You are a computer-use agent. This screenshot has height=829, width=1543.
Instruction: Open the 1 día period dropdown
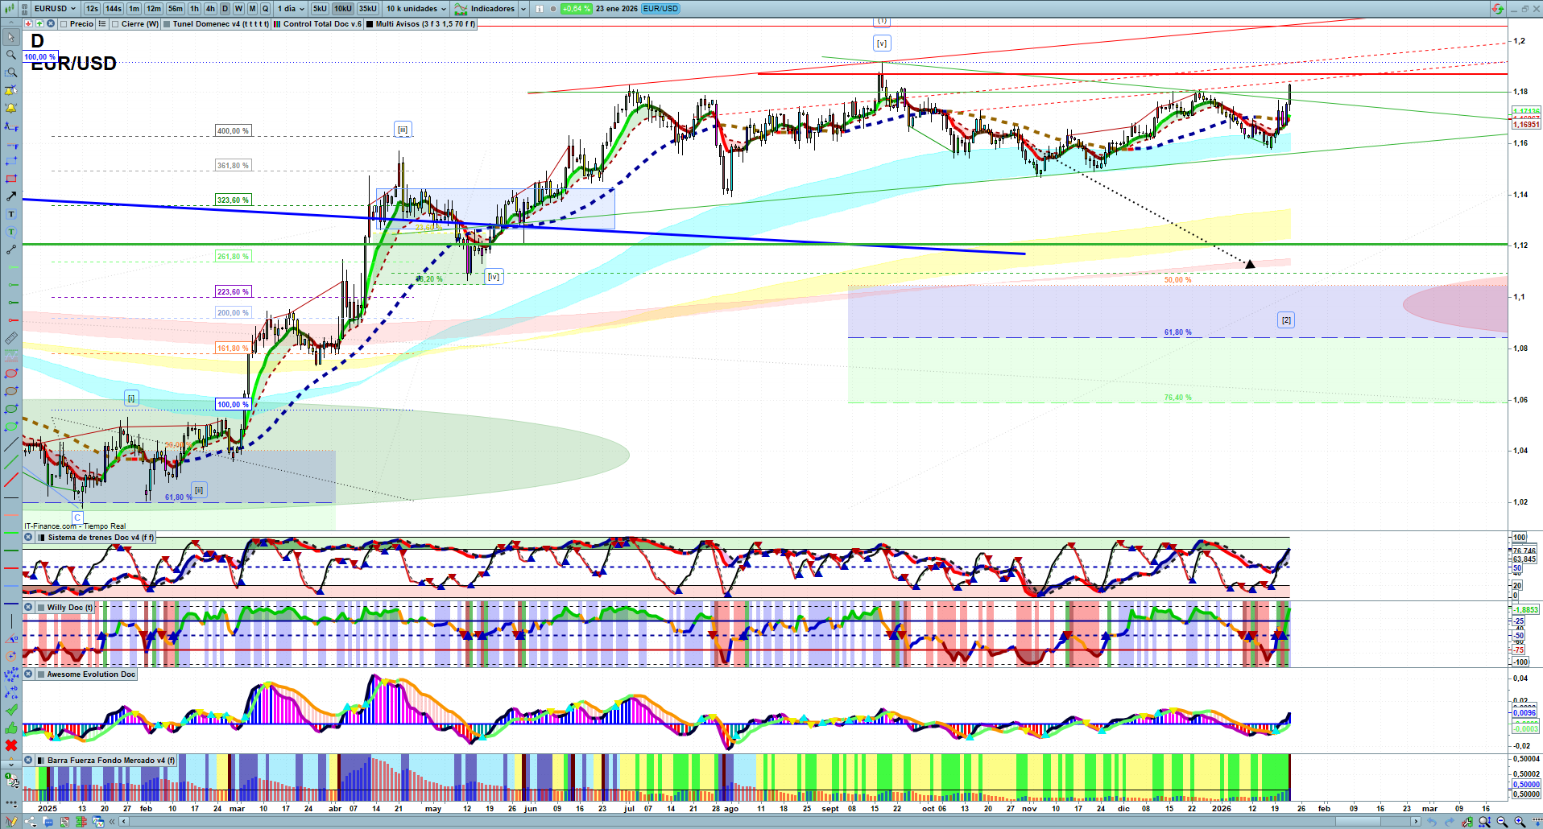tap(291, 9)
